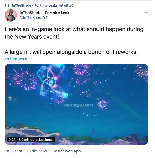Open the InTheShade profile avatar
Screen dimensions: 155x158
click(11, 15)
